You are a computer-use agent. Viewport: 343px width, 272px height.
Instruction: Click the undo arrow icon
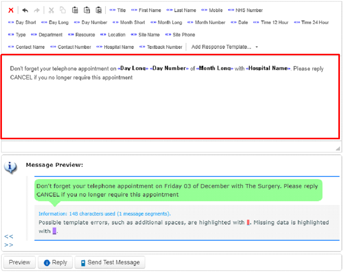coord(25,10)
